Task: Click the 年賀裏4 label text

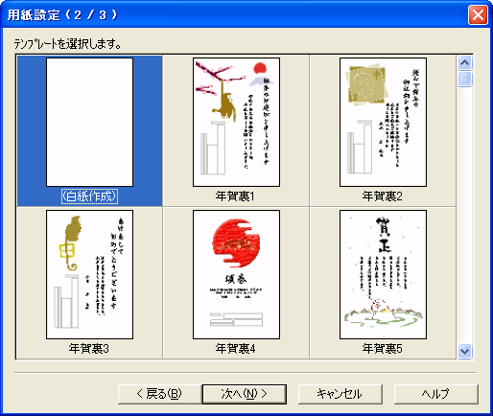Action: pyautogui.click(x=235, y=349)
